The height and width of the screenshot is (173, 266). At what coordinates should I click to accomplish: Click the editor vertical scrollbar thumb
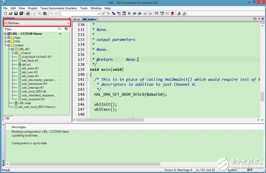click(263, 96)
